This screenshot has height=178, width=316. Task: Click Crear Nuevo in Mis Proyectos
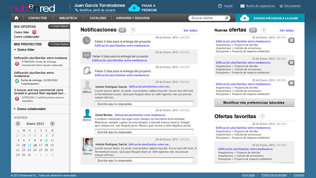(59, 44)
